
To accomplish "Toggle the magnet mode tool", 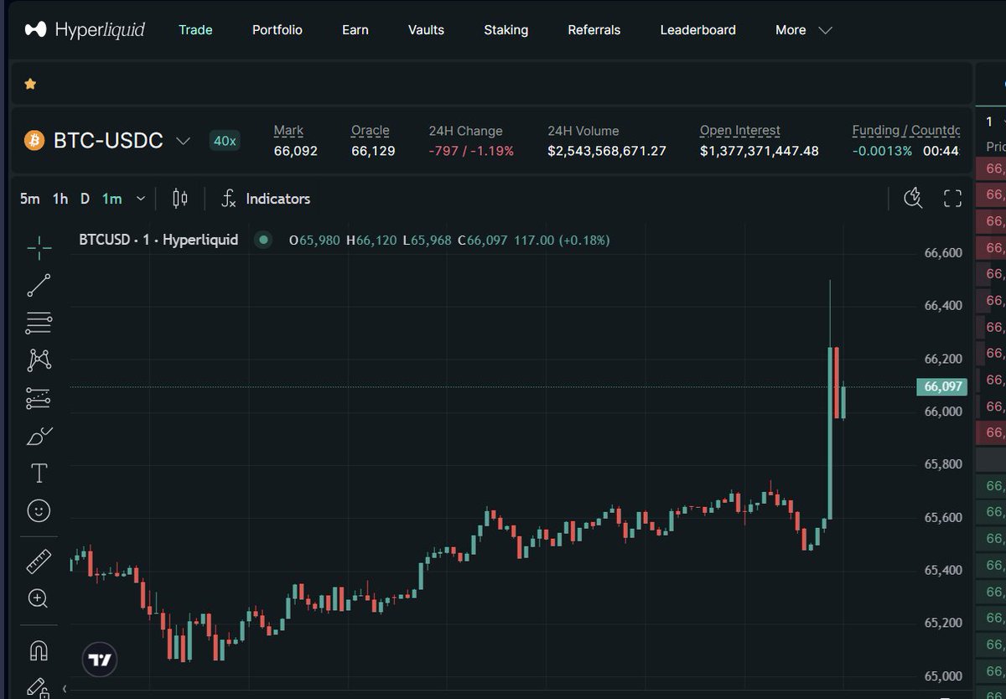I will click(39, 650).
